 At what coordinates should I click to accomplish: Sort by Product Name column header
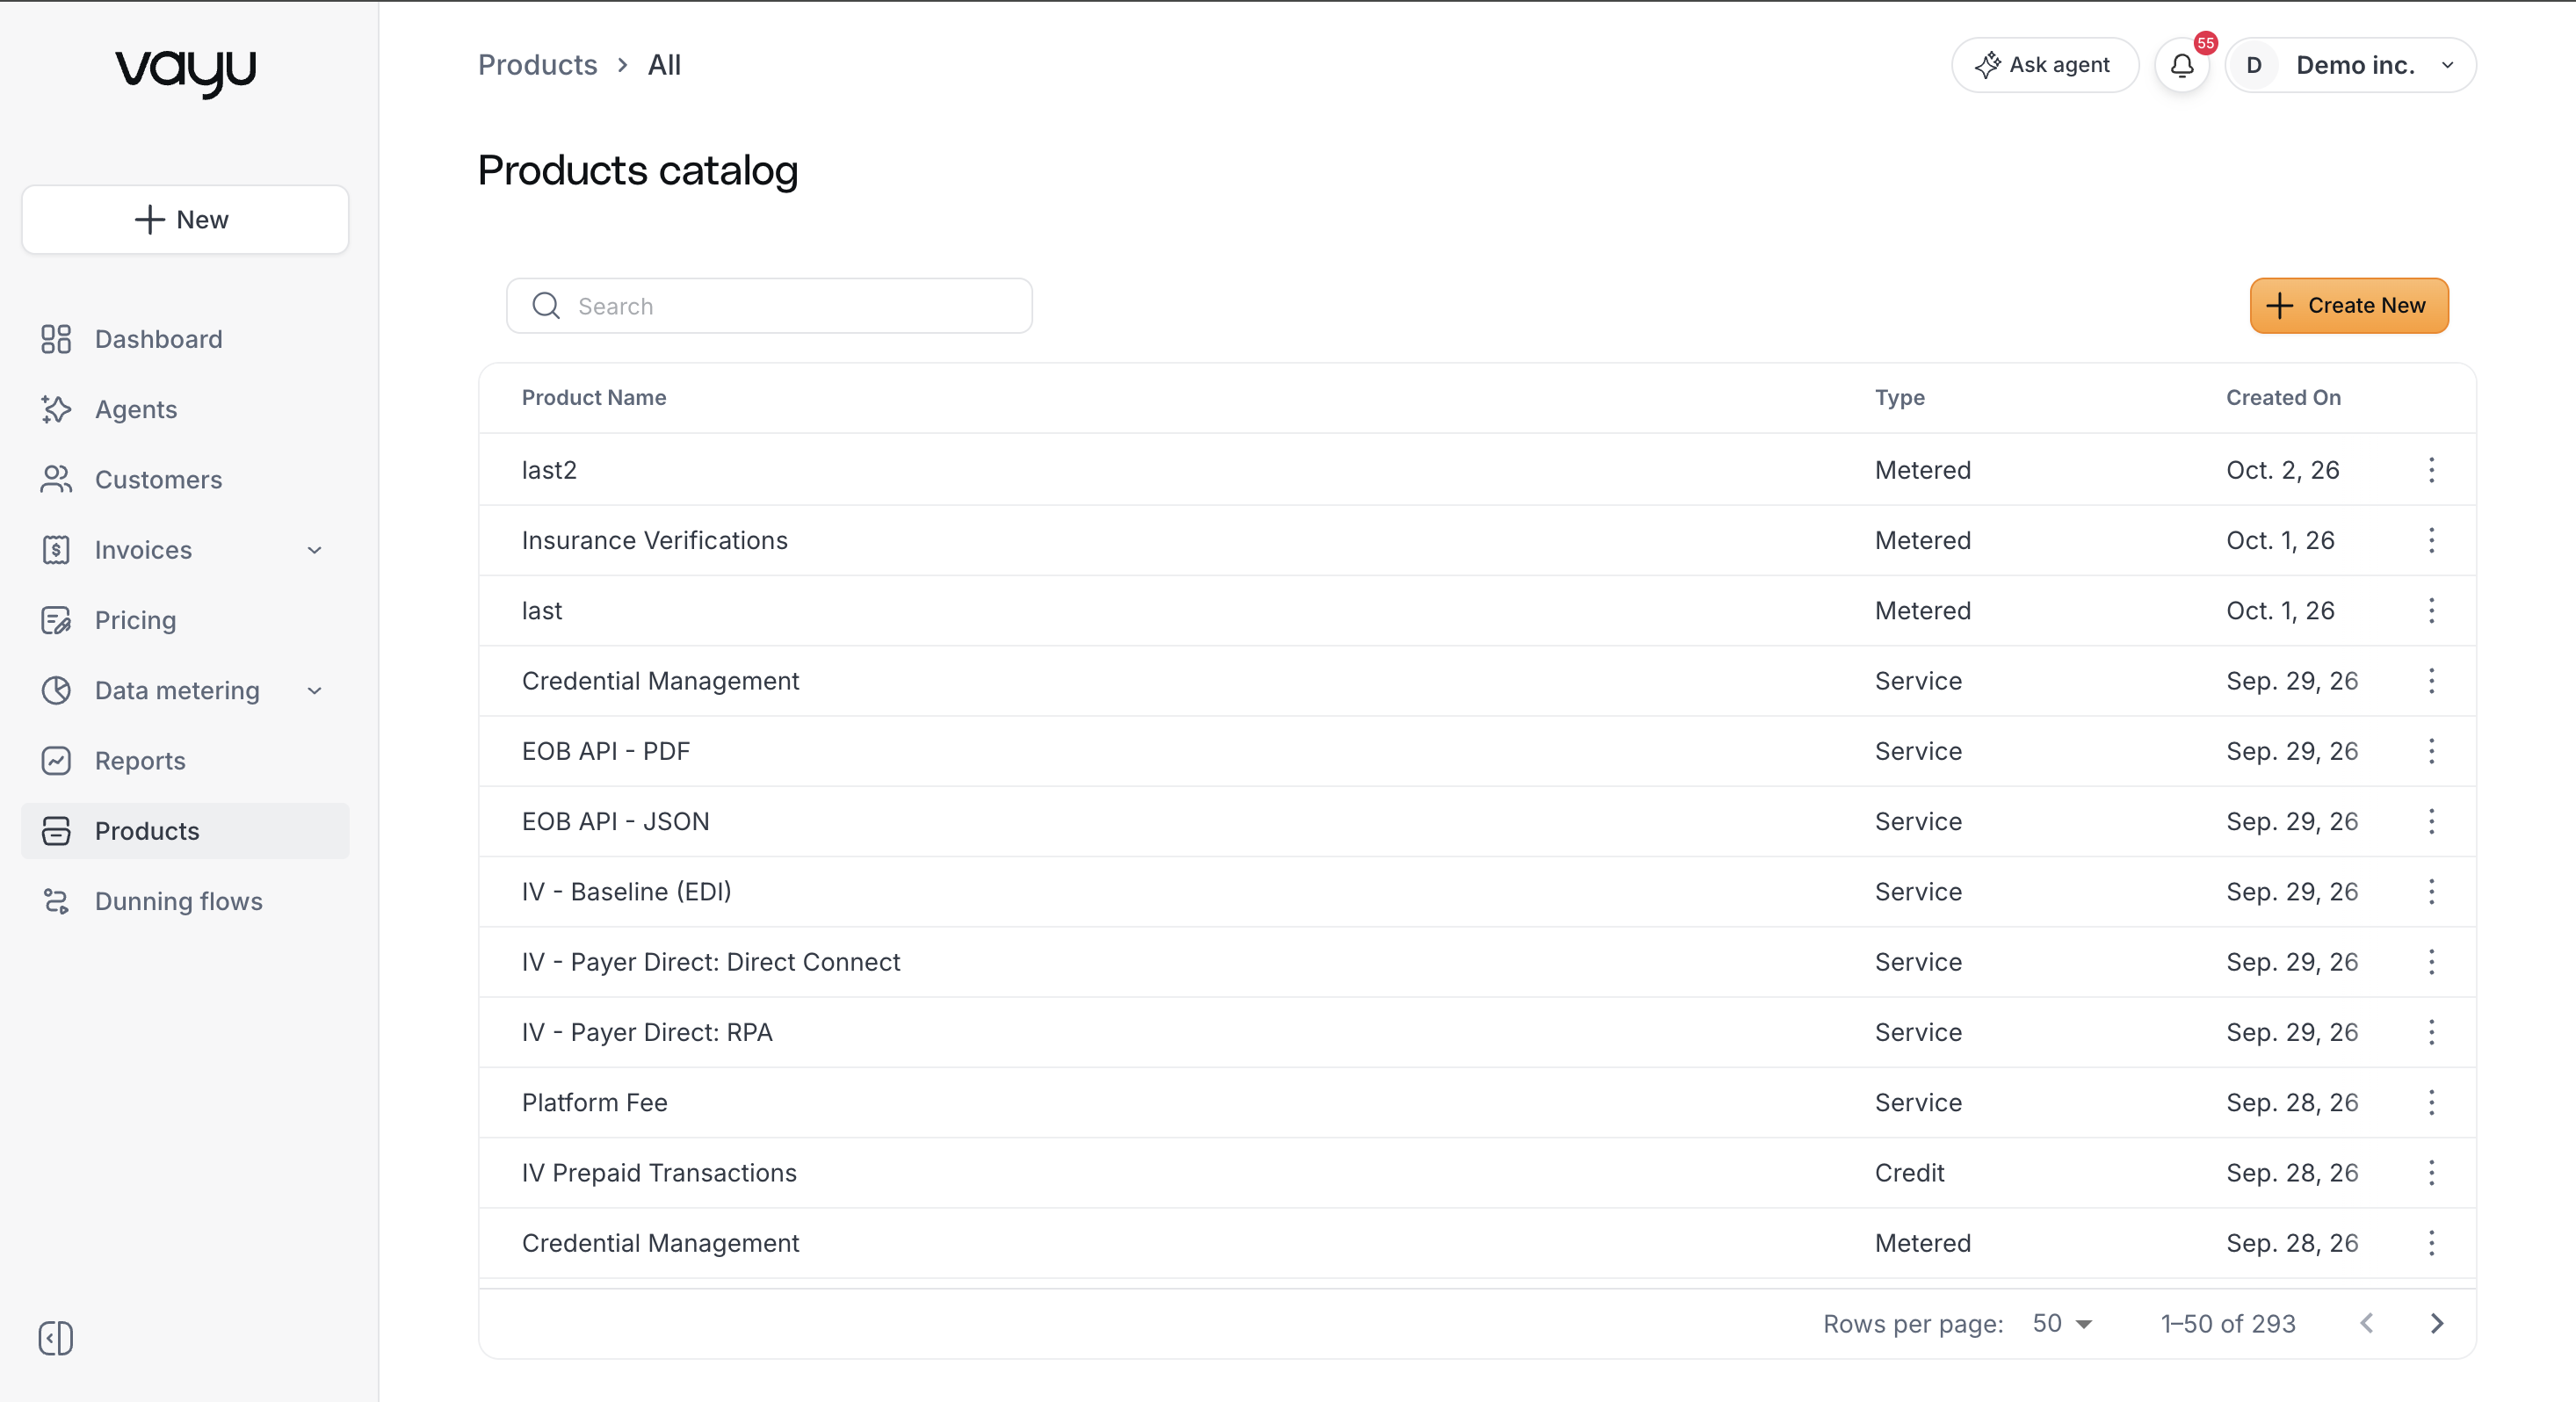594,397
